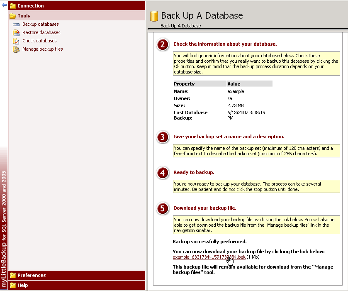The width and height of the screenshot is (348, 291).
Task: Expand the Connection section
Action: pyautogui.click(x=77, y=6)
